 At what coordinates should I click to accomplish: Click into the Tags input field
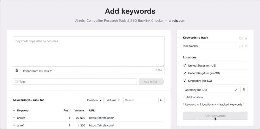coord(75,82)
